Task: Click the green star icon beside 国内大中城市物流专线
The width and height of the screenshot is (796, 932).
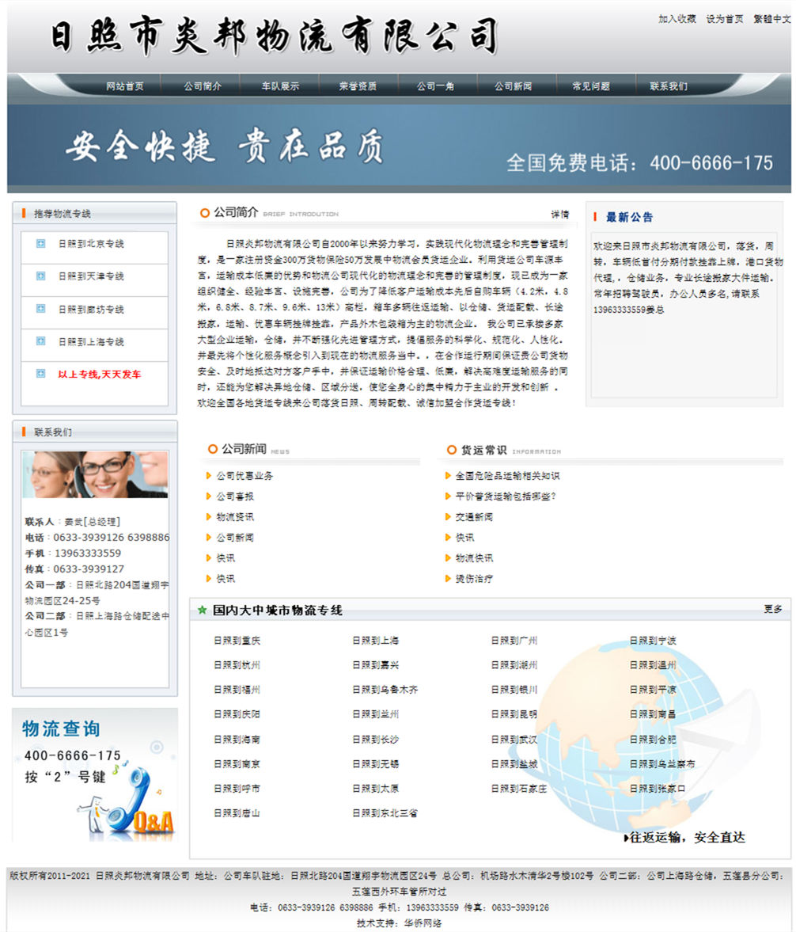Action: pos(202,611)
